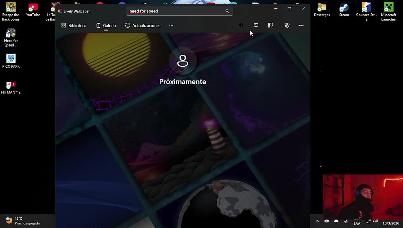Open Lively settings gear
Image resolution: width=403 pixels, height=228 pixels.
click(x=287, y=25)
